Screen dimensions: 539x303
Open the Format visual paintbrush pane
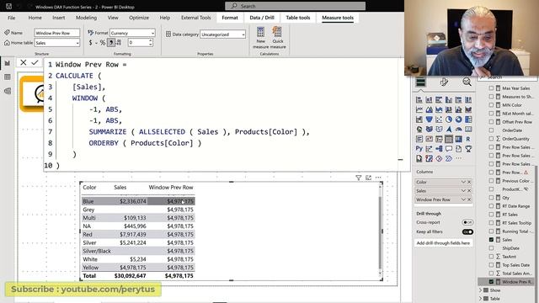(444, 82)
